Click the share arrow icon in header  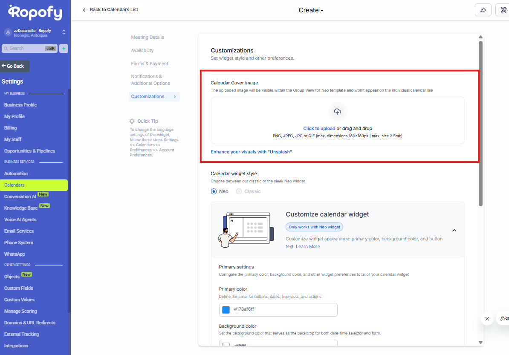point(483,10)
